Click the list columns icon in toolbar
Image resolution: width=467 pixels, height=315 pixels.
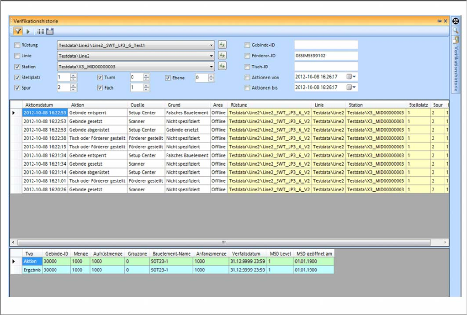[x=40, y=31]
